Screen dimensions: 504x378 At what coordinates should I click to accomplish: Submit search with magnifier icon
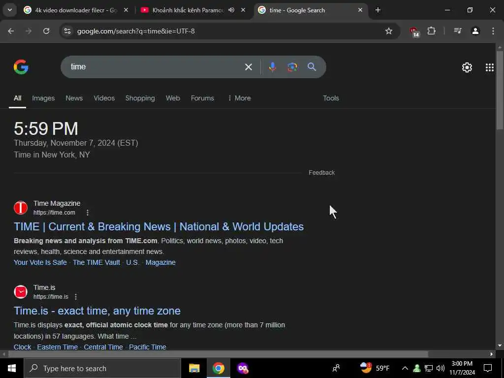[312, 67]
